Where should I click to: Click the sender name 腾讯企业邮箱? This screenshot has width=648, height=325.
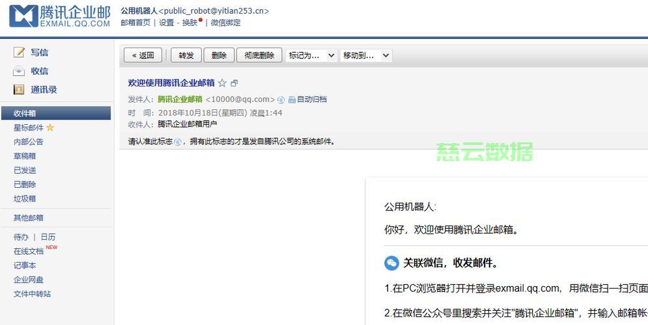pos(180,99)
